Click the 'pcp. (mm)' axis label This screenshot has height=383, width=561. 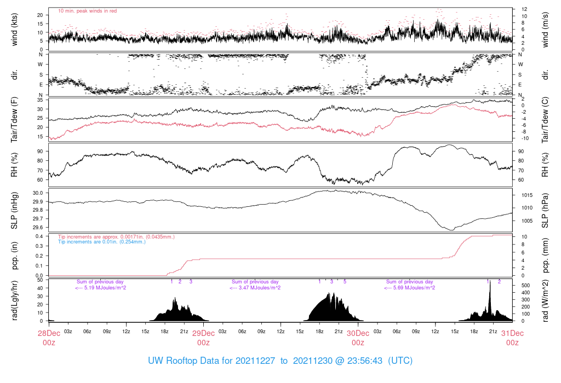pos(545,255)
